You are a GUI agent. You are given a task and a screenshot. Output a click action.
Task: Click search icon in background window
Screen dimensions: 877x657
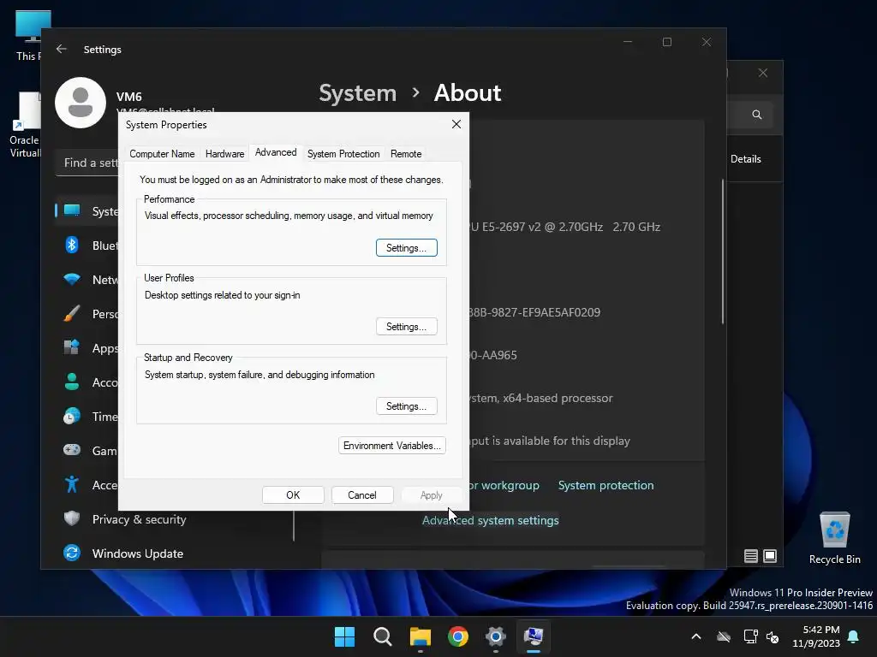point(757,115)
